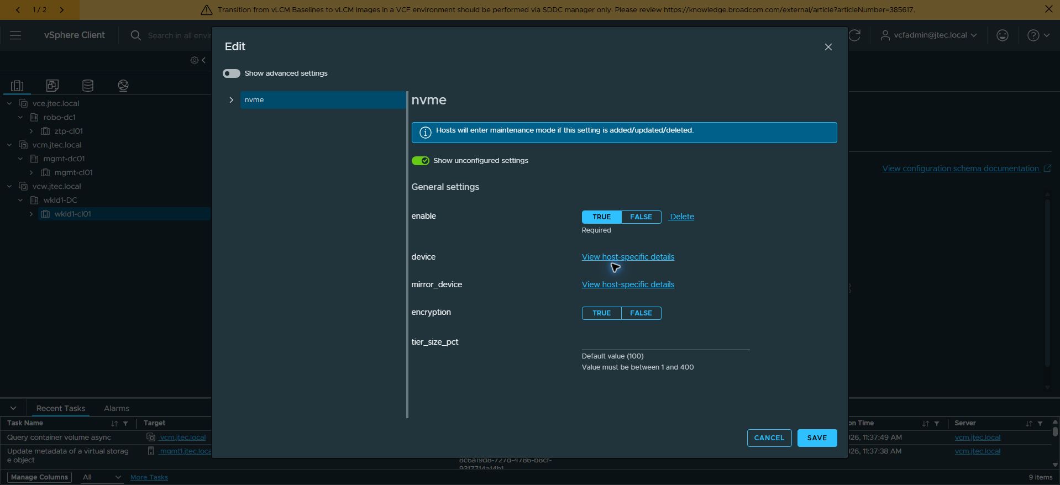
Task: Set encryption to FALSE
Action: tap(641, 313)
